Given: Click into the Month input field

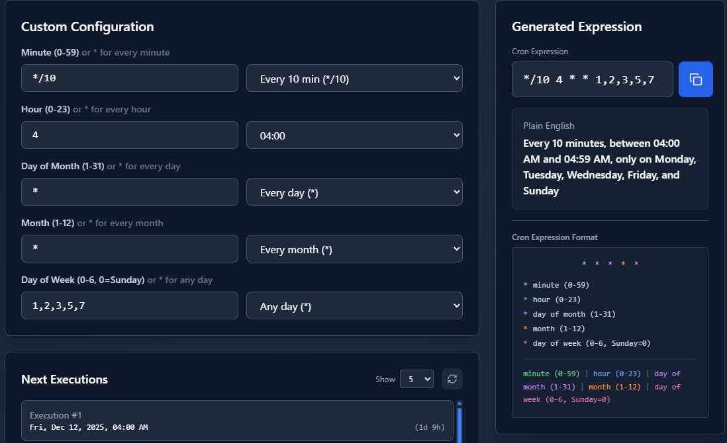Looking at the screenshot, I should (x=130, y=249).
